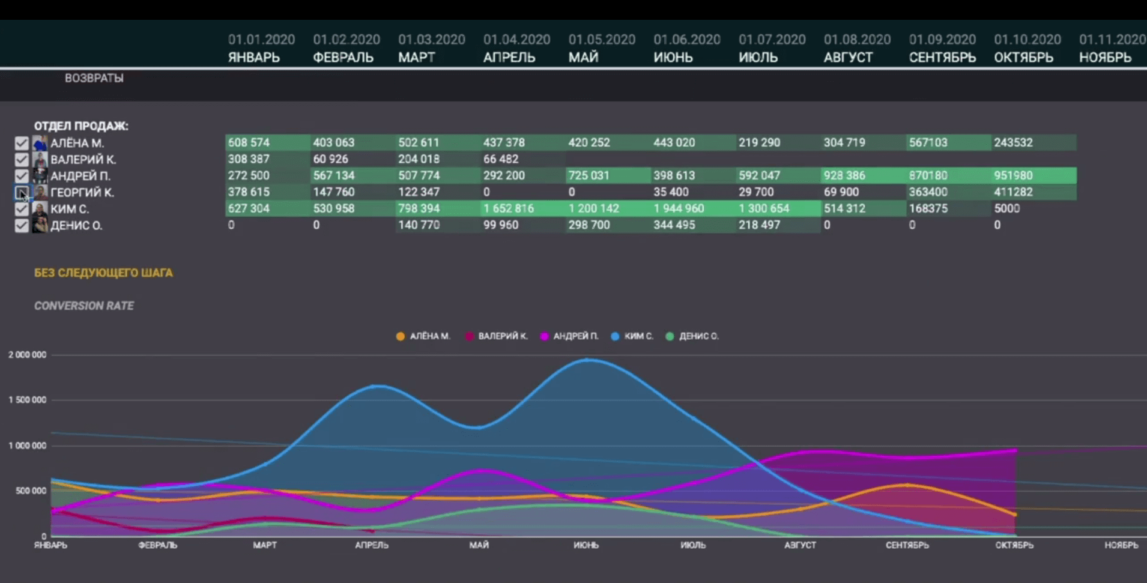Click the Июнь label on chart axis
Screen dimensions: 1147x583
(586, 545)
